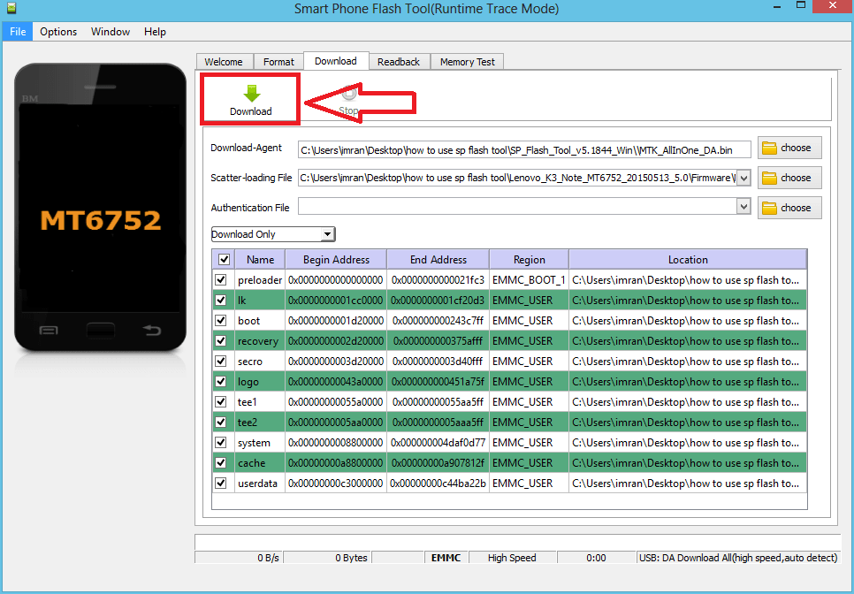This screenshot has height=594, width=854.
Task: Open the Download Only mode dropdown
Action: (273, 234)
